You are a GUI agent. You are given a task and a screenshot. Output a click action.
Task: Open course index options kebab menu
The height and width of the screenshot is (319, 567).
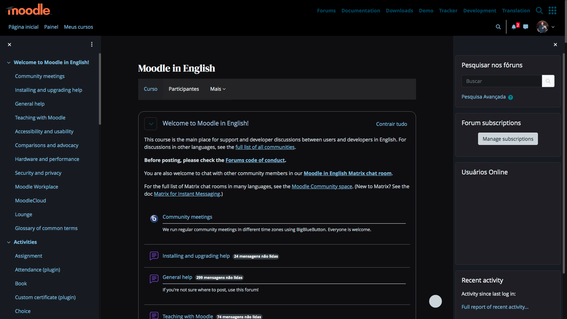pos(92,44)
